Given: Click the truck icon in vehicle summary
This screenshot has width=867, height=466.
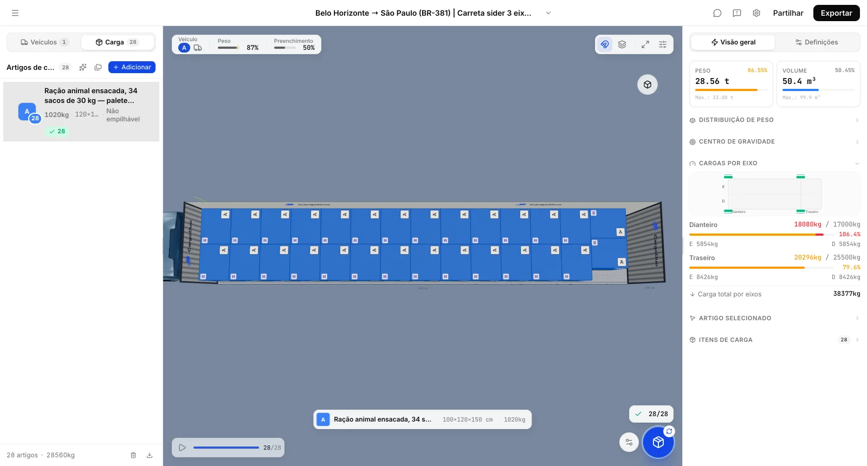Looking at the screenshot, I should coord(198,48).
